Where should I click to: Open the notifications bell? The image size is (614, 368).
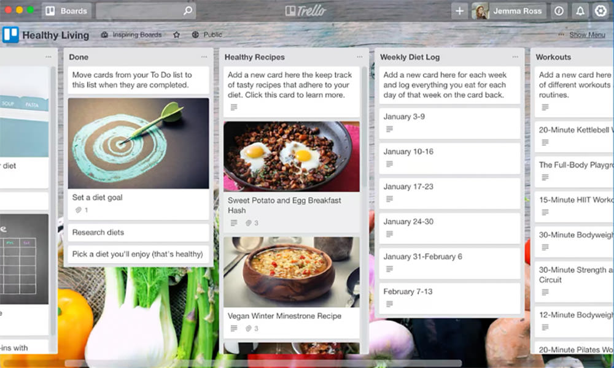580,11
